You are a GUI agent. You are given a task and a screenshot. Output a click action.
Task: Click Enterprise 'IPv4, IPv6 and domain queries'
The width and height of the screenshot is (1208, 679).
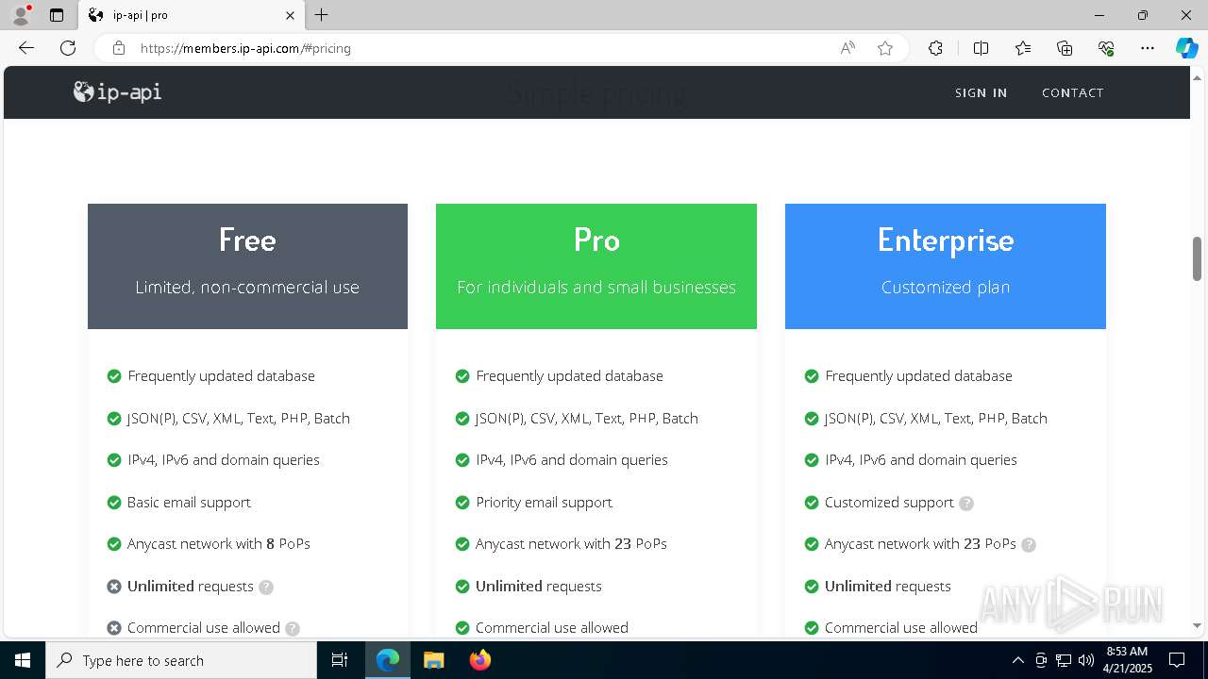(921, 460)
